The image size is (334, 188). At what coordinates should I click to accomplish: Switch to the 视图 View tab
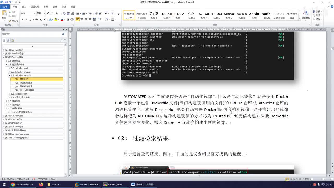point(73,7)
